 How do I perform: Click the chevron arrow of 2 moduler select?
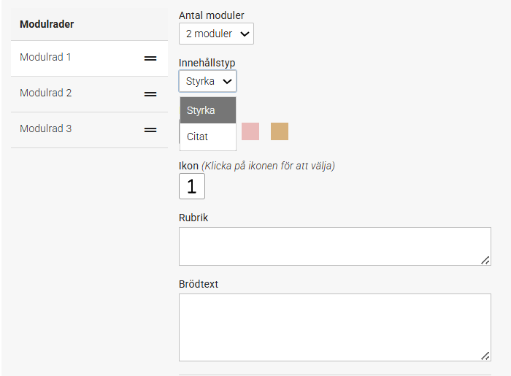pos(245,34)
